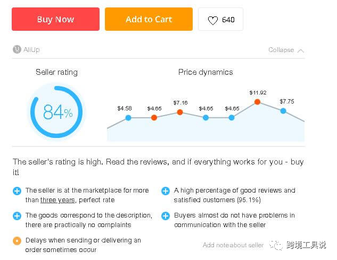Select the $11.92 peak price point

[x=258, y=101]
